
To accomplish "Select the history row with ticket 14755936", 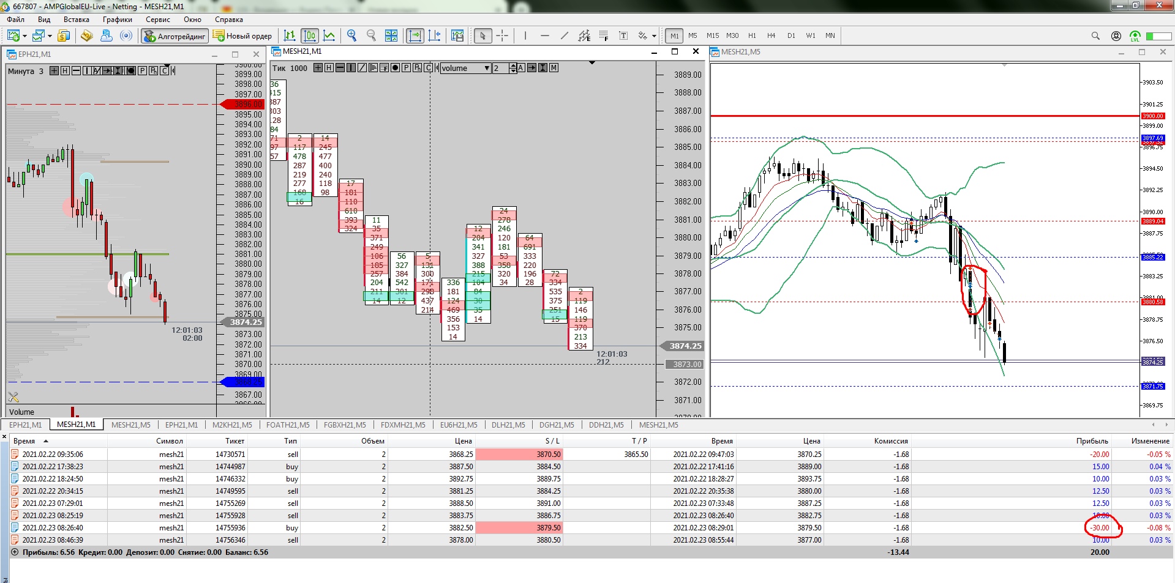I will tap(591, 527).
